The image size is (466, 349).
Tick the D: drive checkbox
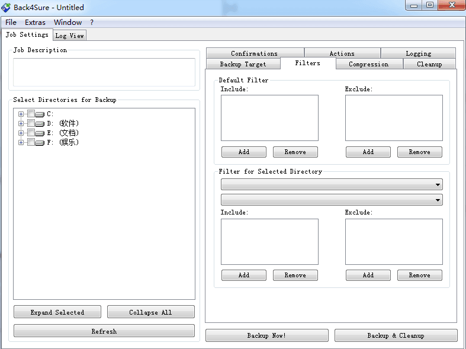tap(31, 123)
